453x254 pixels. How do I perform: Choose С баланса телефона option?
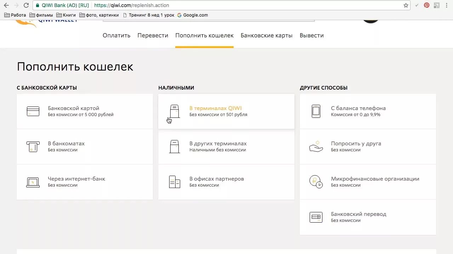point(368,111)
